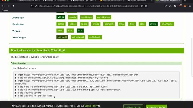This screenshot has width=193, height=108.
Task: Choose CentOS distribution
Action: coord(61,24)
